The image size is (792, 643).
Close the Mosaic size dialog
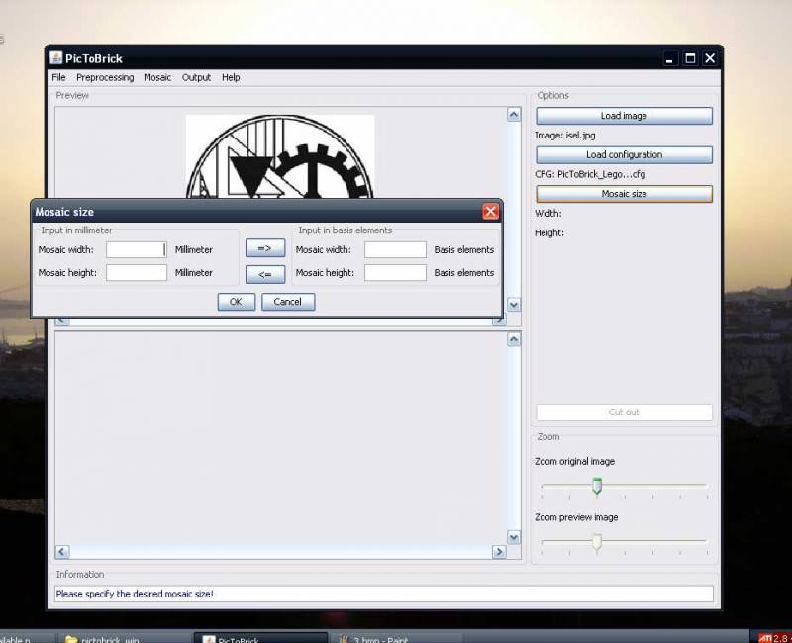tap(490, 212)
